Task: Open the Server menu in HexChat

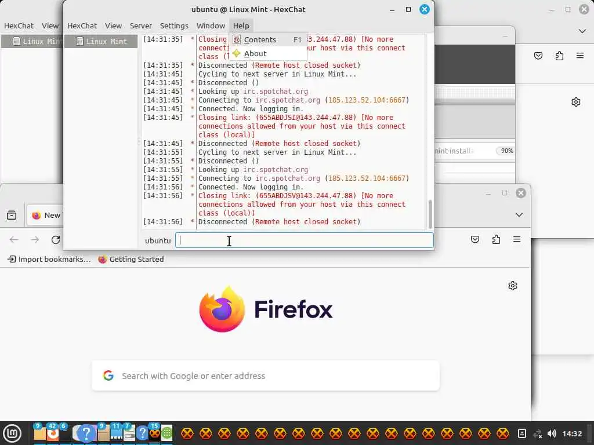Action: click(x=140, y=25)
